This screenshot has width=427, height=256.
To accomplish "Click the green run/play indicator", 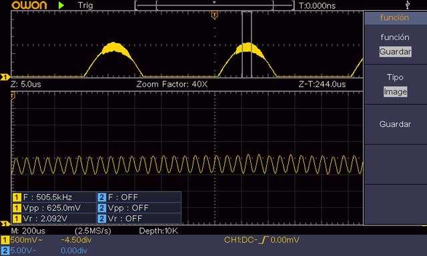I will (61, 5).
